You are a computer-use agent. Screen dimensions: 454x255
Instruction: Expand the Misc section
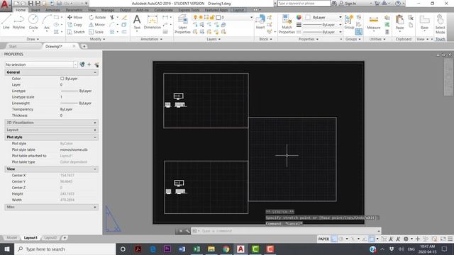95,207
